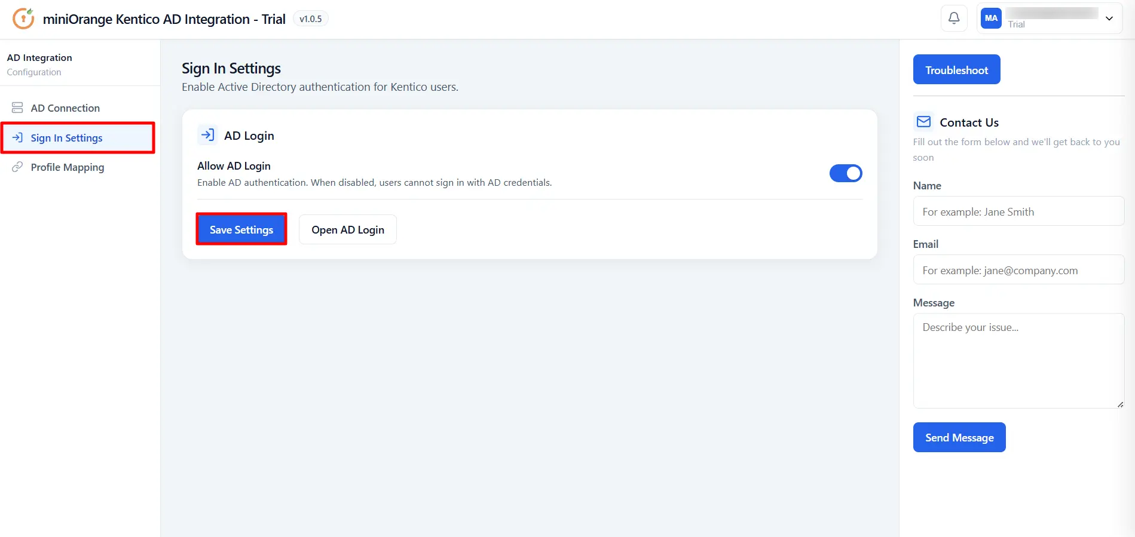Select Sign In Settings in sidebar
Screen dimensions: 1135x537
79,138
